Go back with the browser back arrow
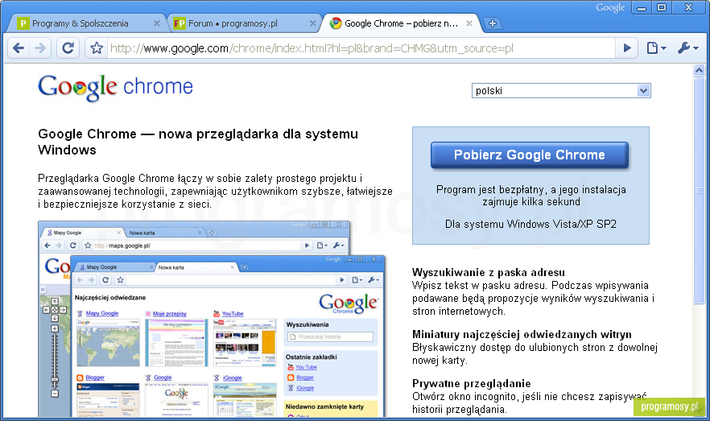This screenshot has height=421, width=710. (19, 48)
